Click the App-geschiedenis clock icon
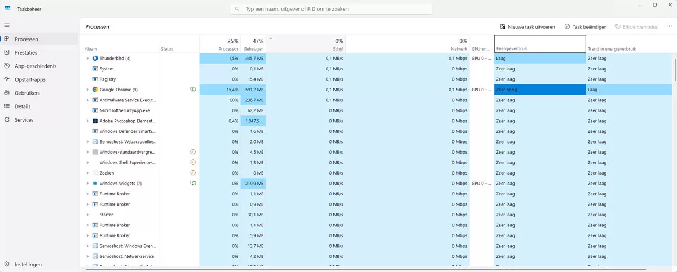 [x=7, y=66]
